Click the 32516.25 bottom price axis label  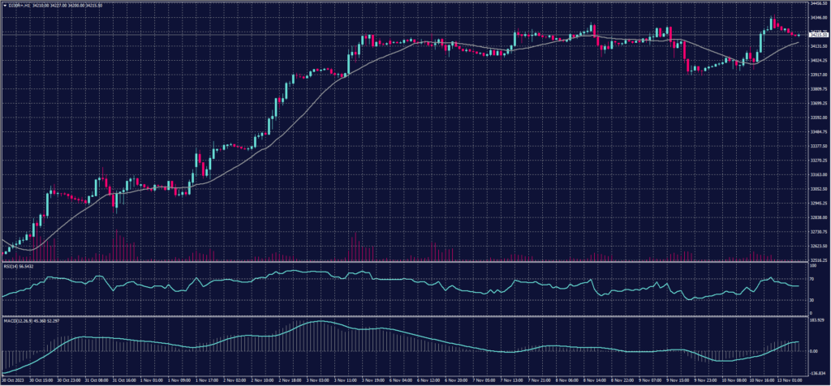pos(816,260)
